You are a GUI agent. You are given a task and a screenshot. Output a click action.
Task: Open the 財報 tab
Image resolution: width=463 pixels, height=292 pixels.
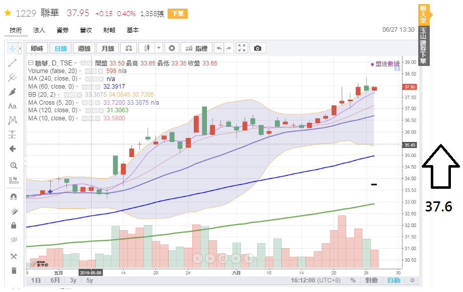pos(109,30)
